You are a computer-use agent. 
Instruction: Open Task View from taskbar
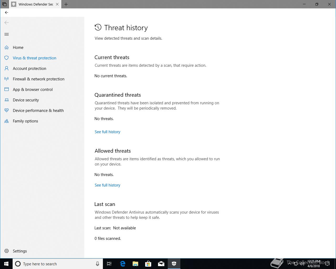(x=109, y=264)
